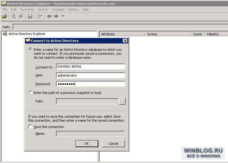
Task: Open the File menu
Action: (x=5, y=9)
